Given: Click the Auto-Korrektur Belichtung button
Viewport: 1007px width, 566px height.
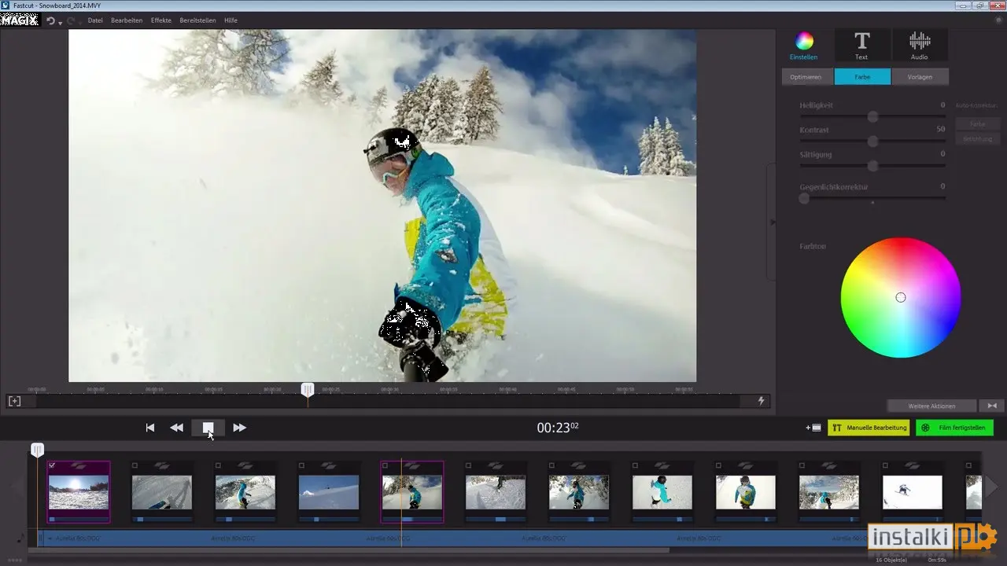Looking at the screenshot, I should 977,138.
